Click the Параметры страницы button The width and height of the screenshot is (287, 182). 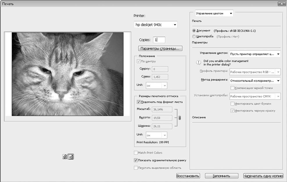tap(160, 48)
